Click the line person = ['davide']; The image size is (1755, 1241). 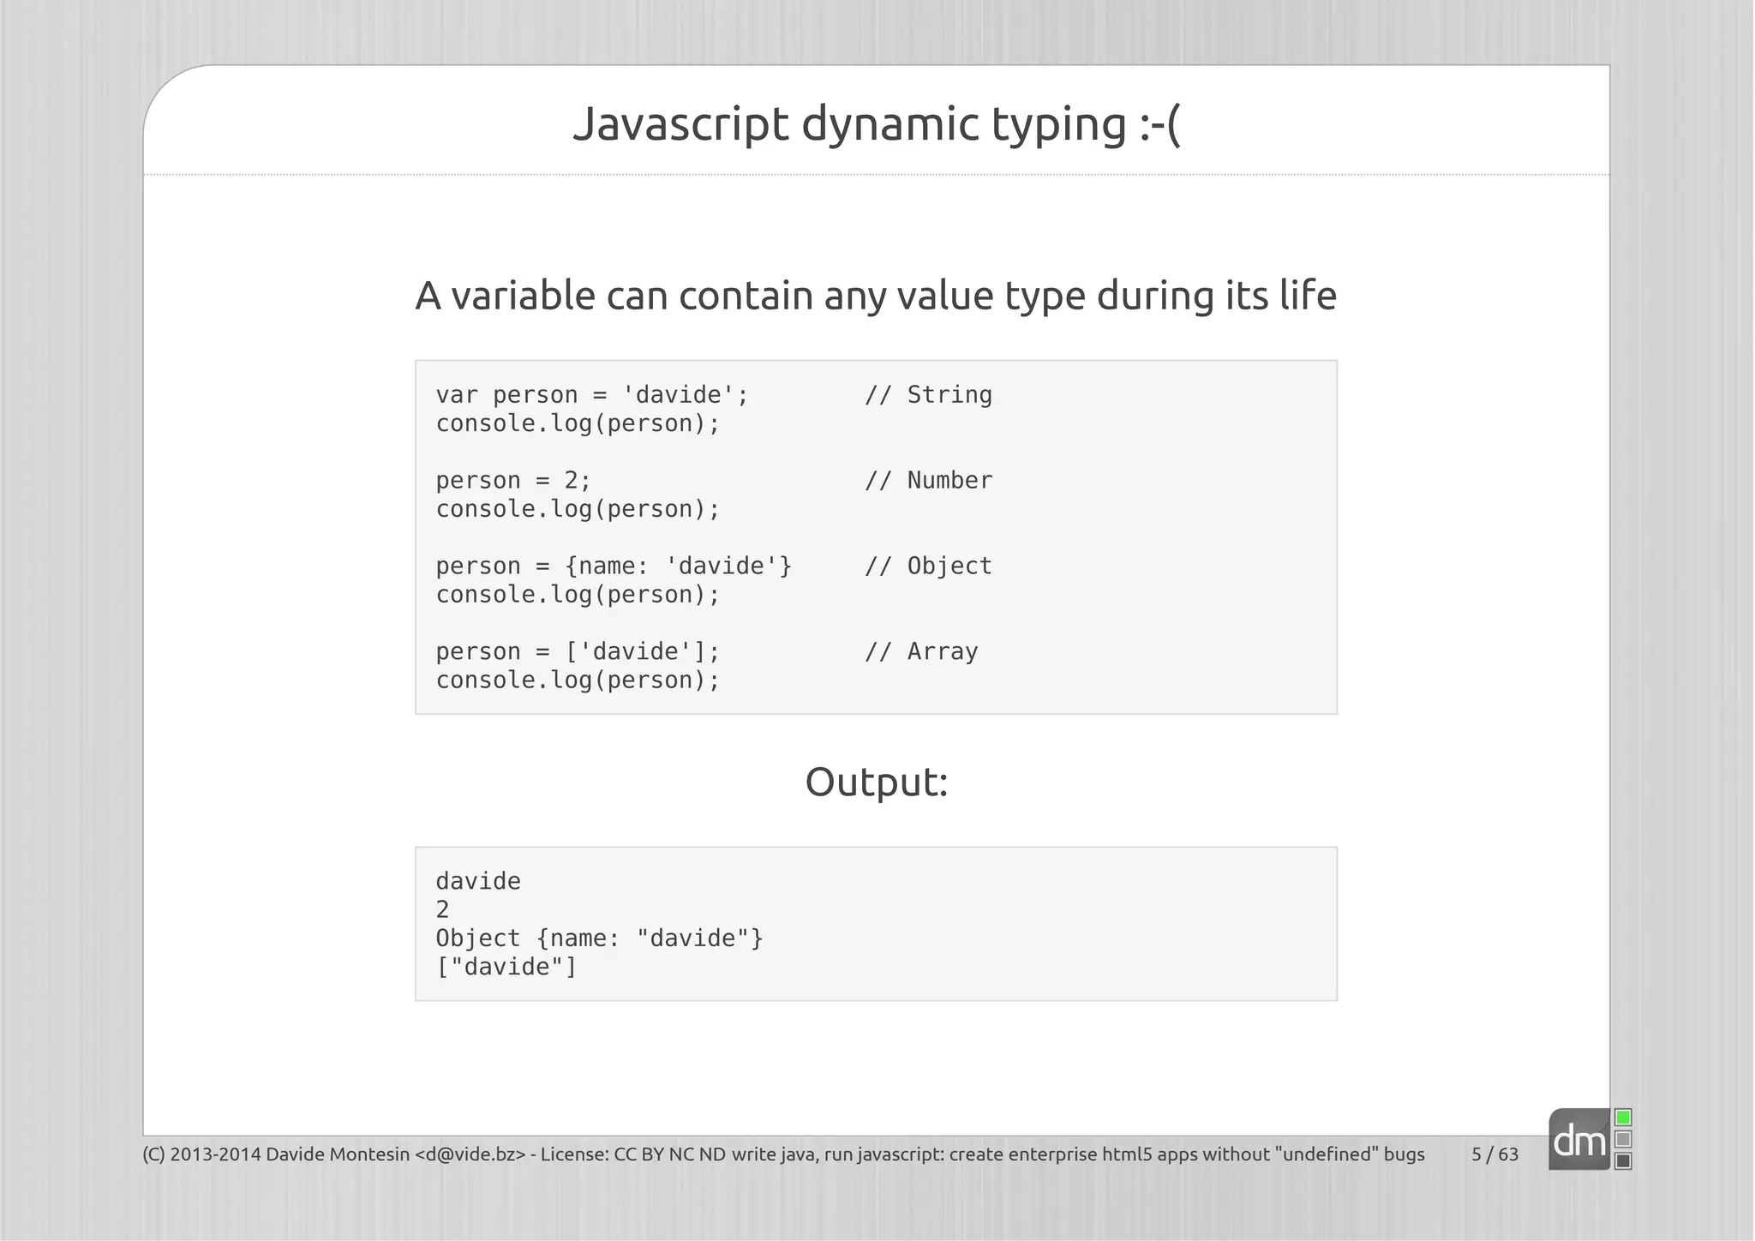tap(578, 652)
